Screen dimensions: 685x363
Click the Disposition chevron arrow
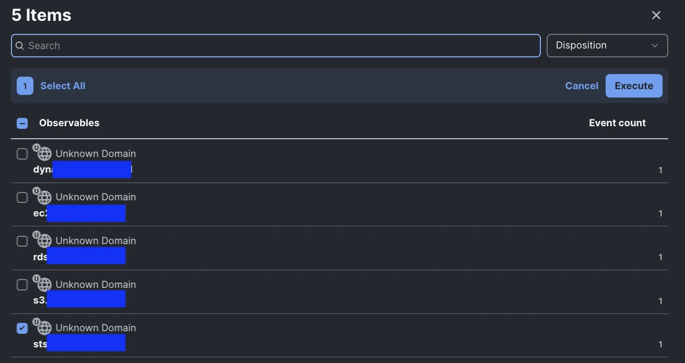tap(654, 45)
